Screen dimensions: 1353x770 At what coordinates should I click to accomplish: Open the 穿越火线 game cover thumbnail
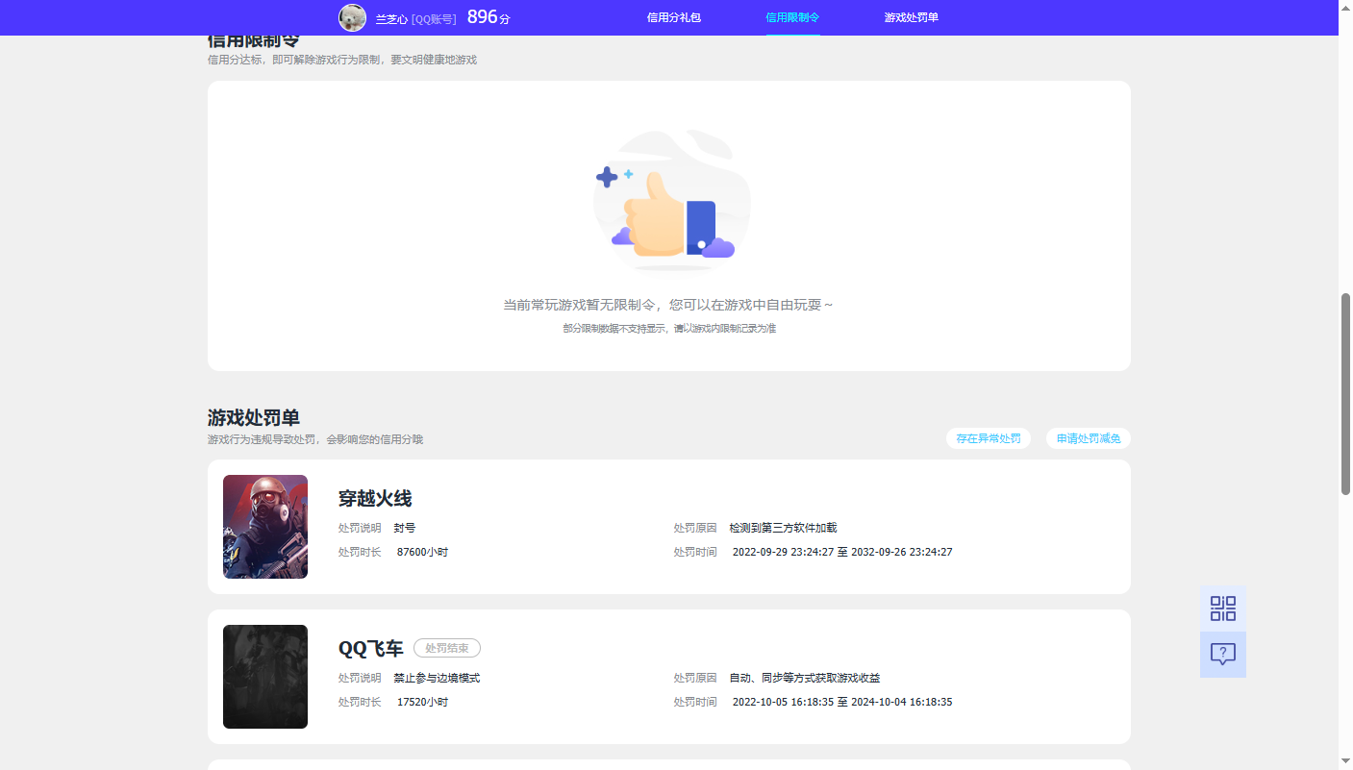(x=265, y=527)
